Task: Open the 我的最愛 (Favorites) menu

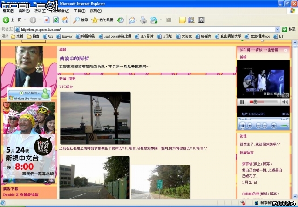Action: point(60,11)
